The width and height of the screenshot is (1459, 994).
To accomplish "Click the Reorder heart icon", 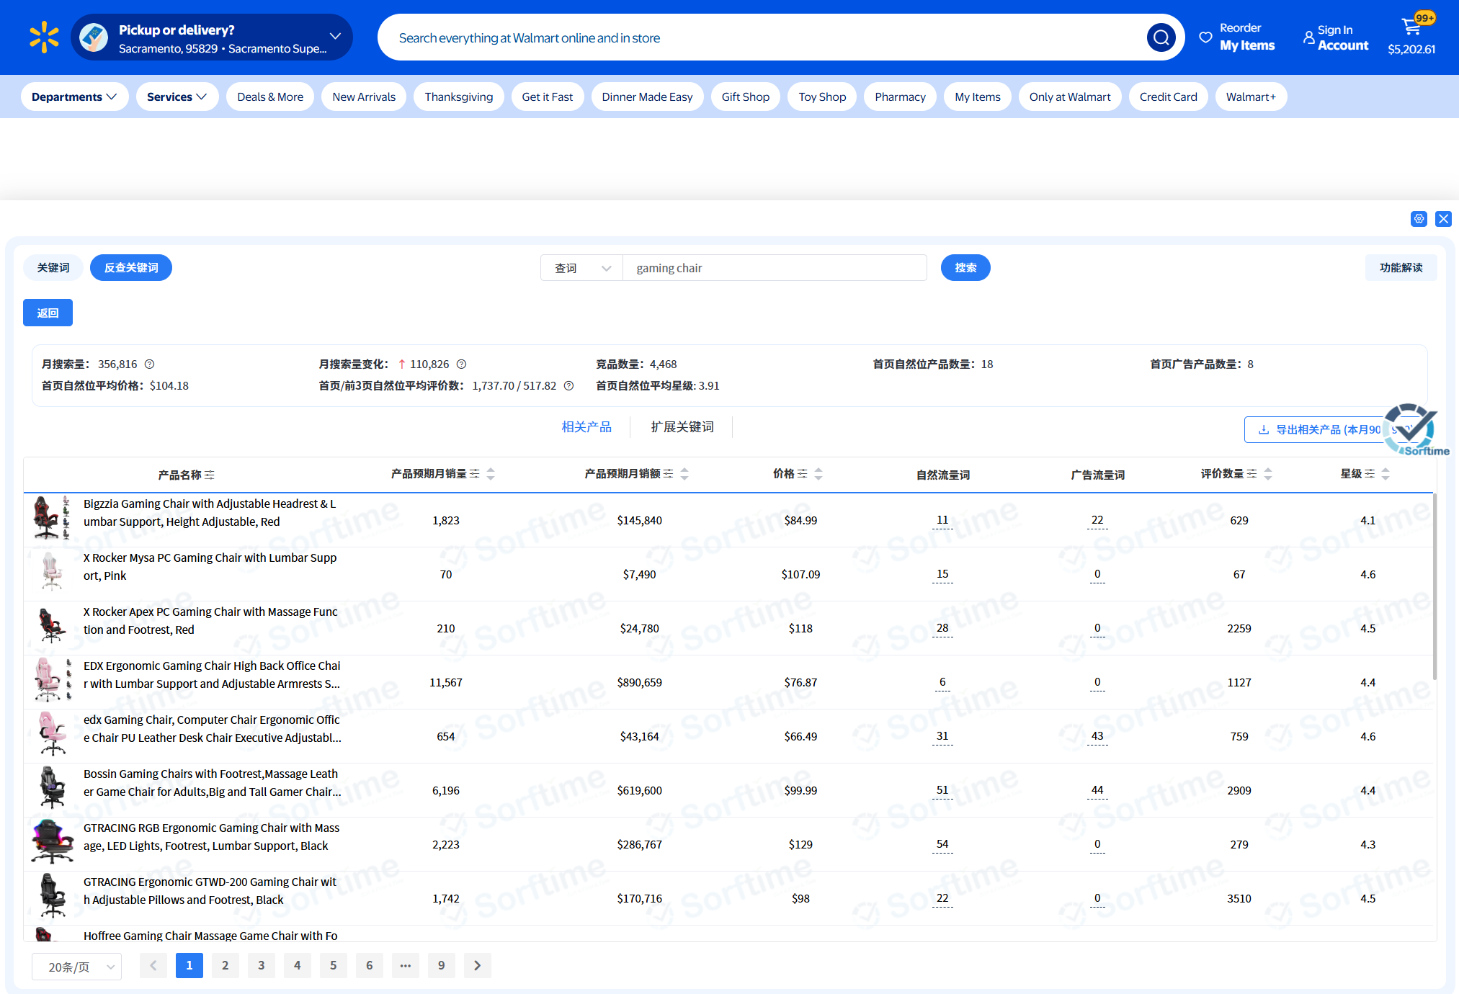I will click(1205, 37).
